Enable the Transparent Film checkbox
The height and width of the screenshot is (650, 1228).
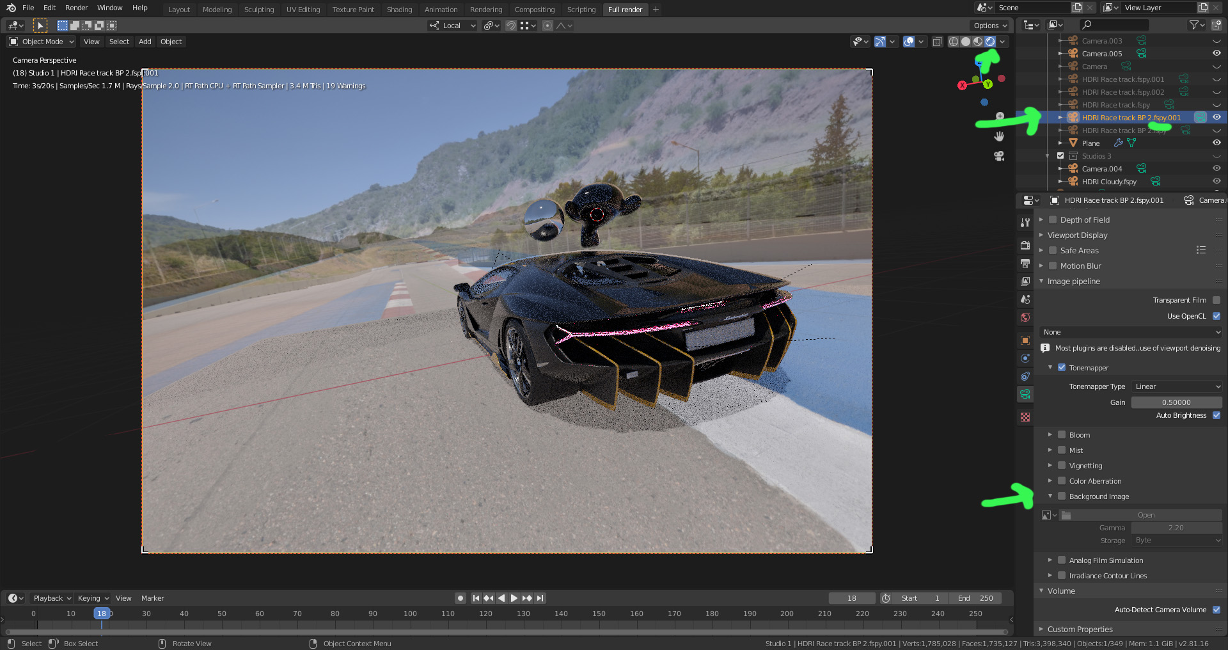1216,300
